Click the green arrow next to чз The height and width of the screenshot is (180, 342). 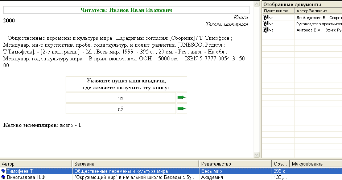[x=181, y=97]
